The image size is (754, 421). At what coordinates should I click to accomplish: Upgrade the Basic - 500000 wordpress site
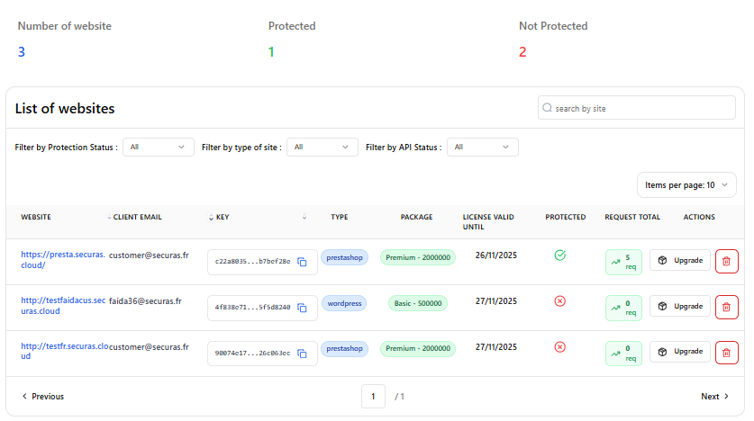pos(680,306)
